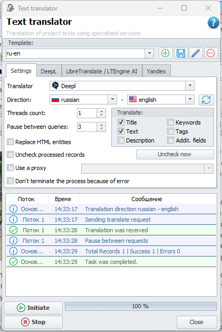Click the app icon in title bar
Image resolution: width=222 pixels, height=332 pixels.
(x=10, y=8)
